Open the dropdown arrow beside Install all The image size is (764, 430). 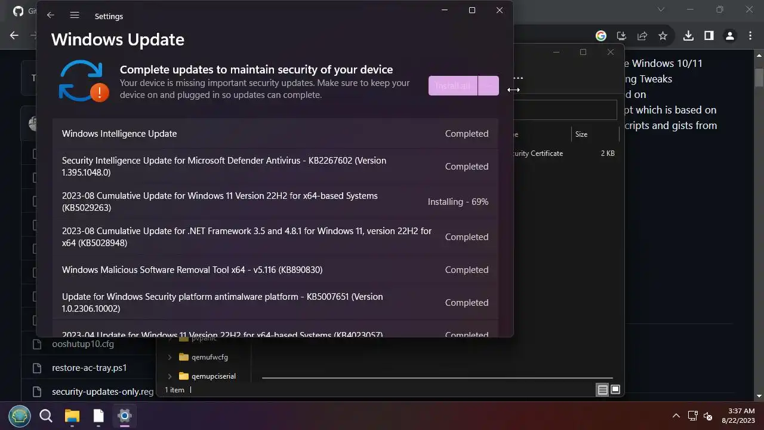click(x=489, y=85)
